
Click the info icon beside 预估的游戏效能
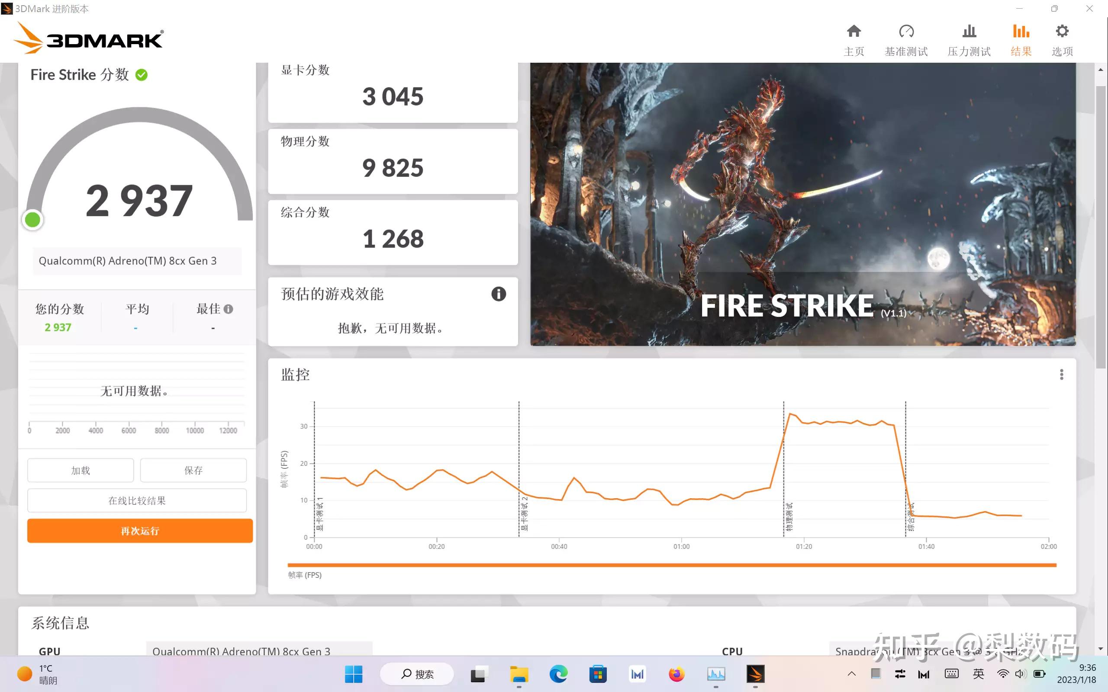coord(499,294)
